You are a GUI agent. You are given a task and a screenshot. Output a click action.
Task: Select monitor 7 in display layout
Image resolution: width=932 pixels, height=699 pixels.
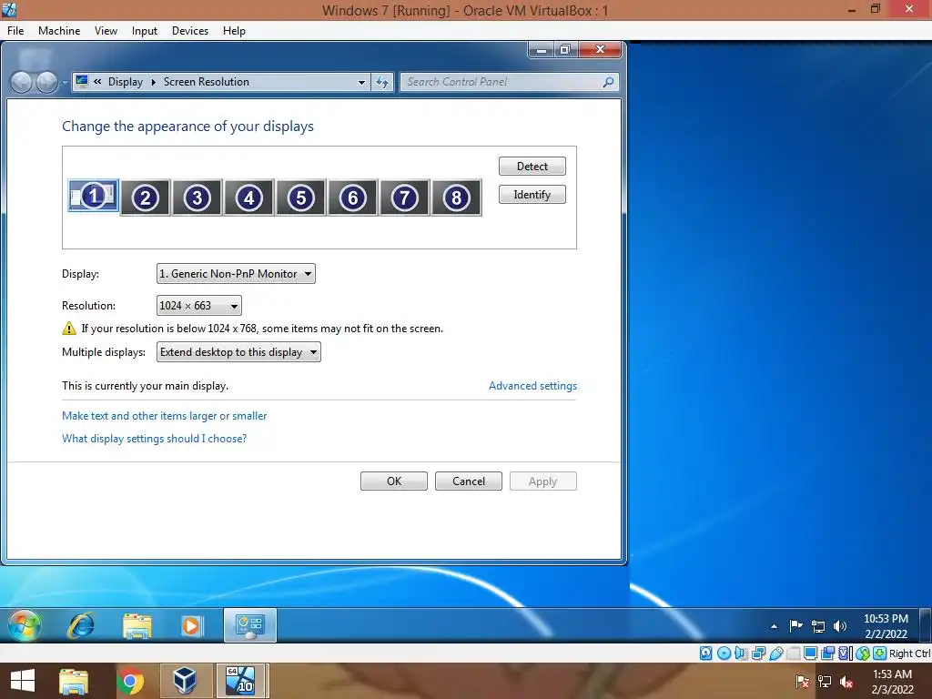[405, 198]
